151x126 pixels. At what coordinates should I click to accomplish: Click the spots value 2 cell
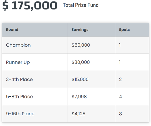click(132, 79)
